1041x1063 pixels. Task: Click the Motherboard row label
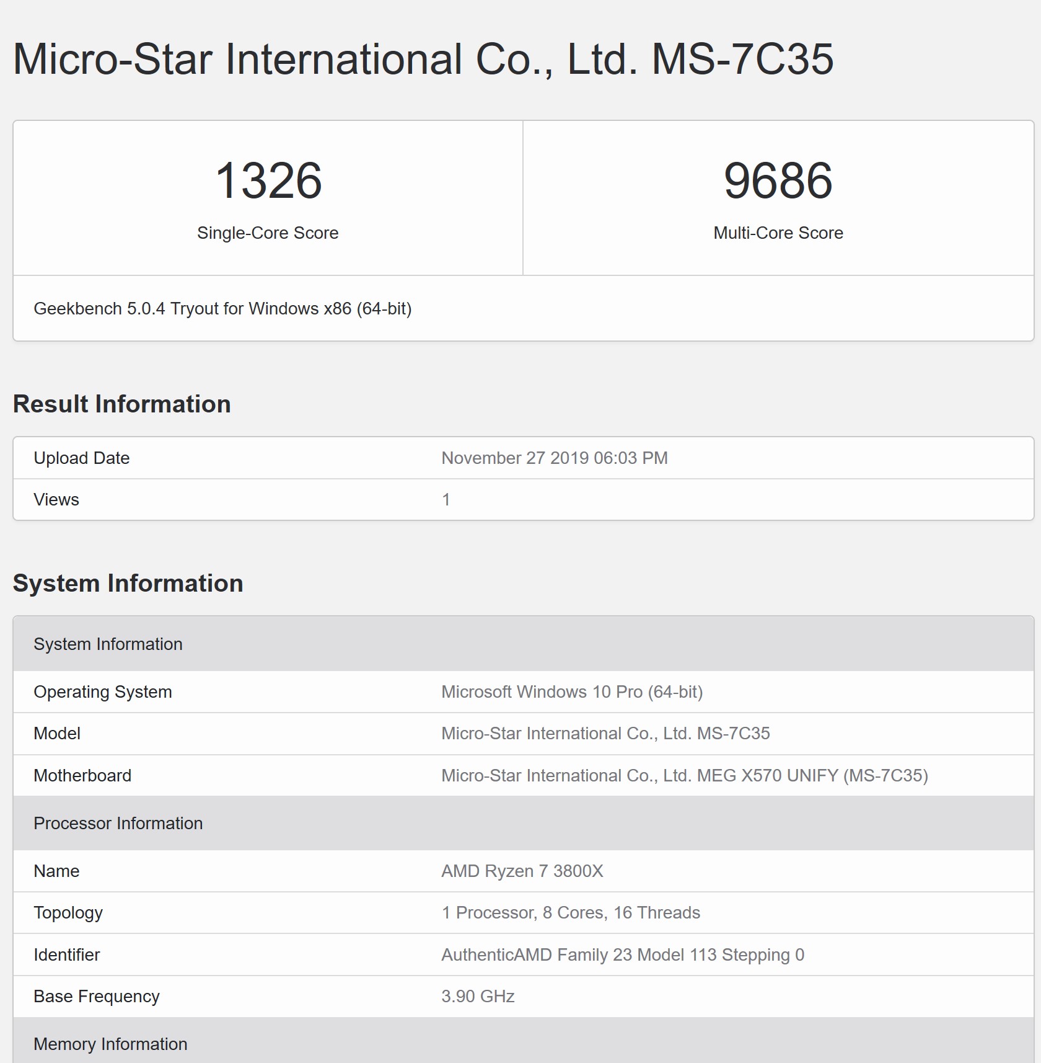(82, 776)
